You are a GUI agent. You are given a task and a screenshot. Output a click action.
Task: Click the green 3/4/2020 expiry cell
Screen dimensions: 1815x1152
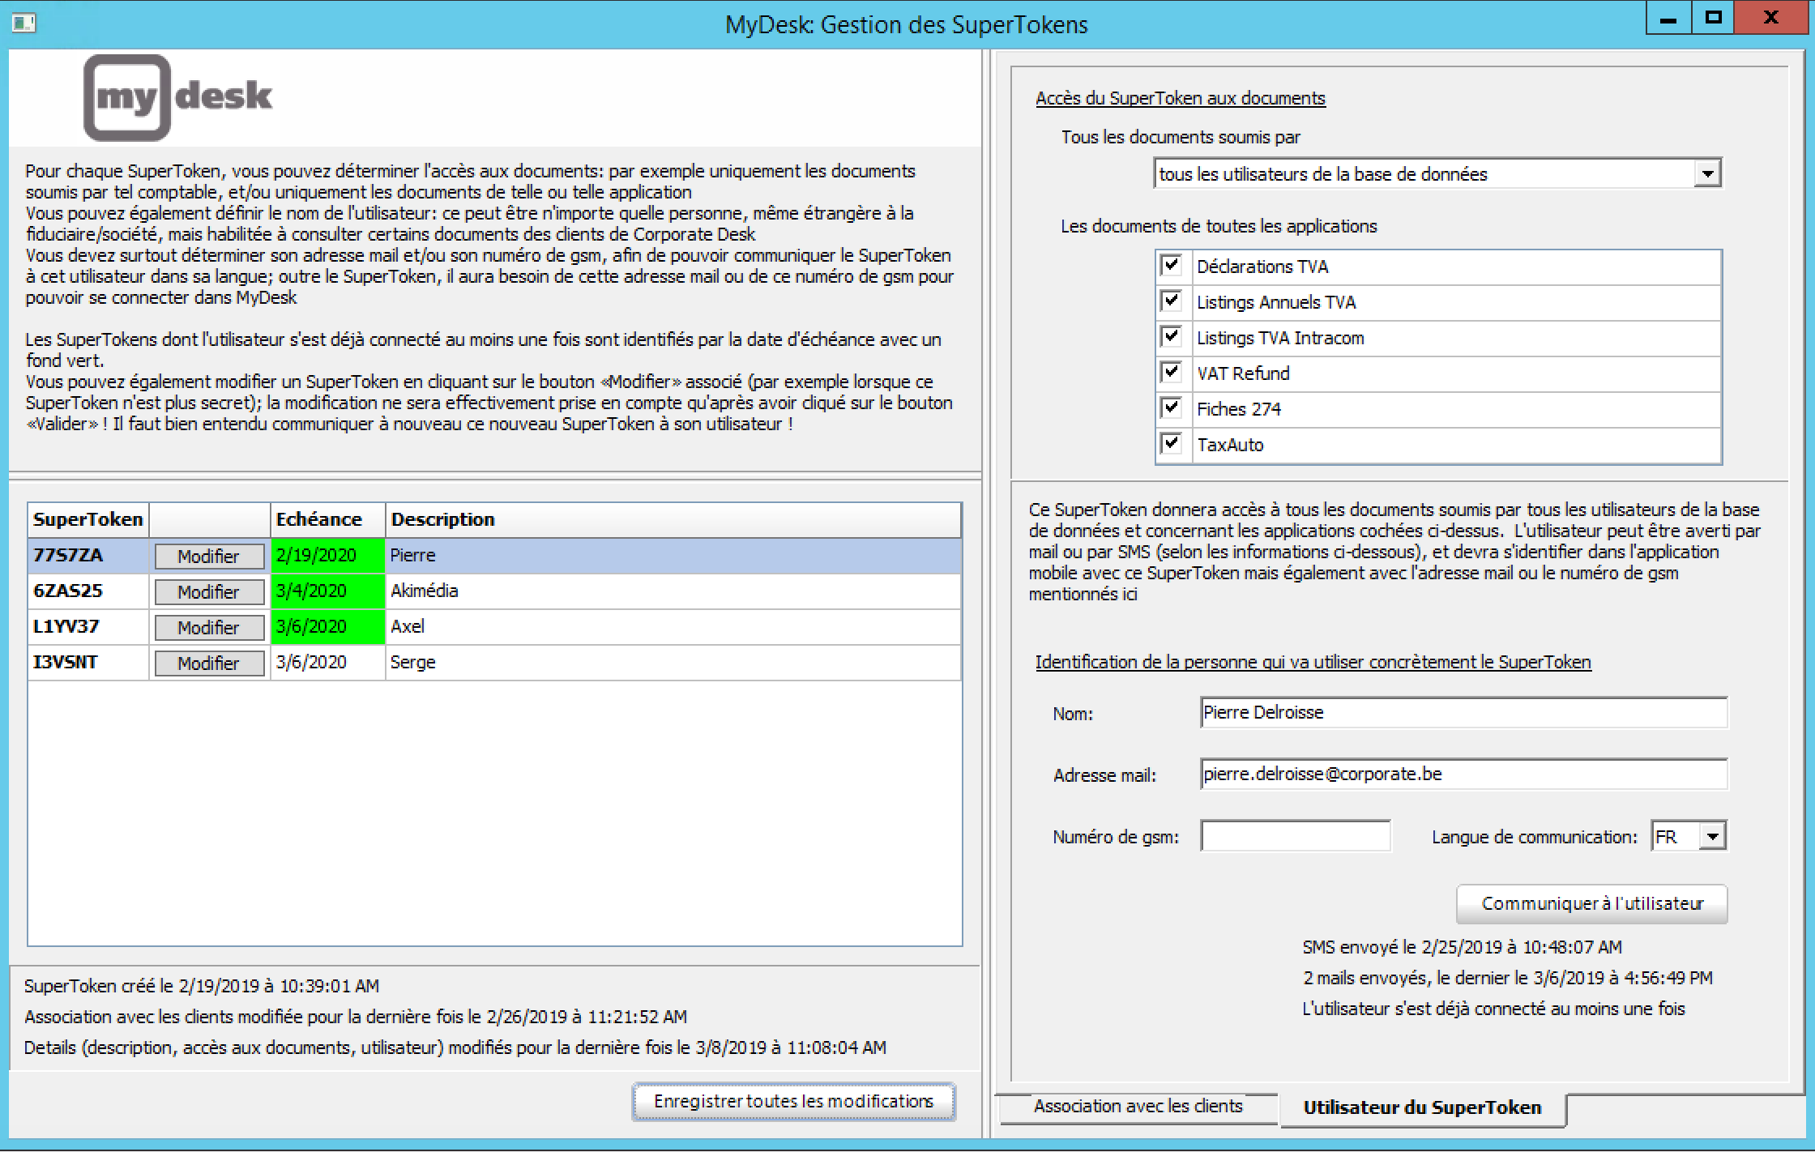tap(328, 591)
